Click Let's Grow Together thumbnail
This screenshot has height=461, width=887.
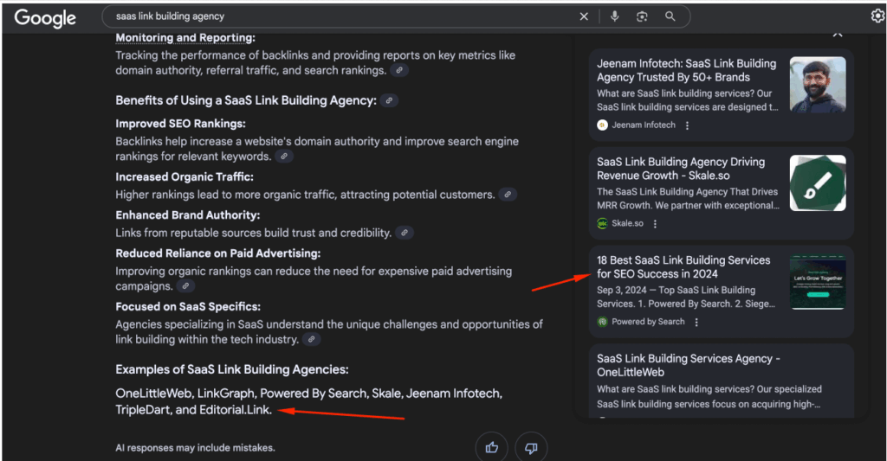click(x=818, y=281)
